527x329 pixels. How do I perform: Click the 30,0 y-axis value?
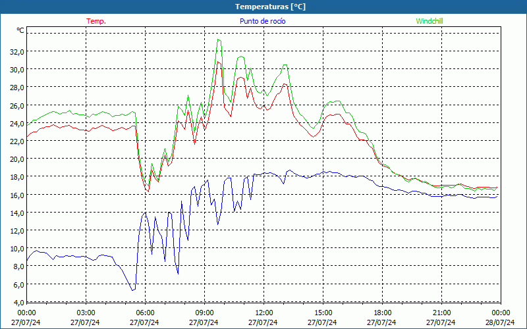coord(18,70)
